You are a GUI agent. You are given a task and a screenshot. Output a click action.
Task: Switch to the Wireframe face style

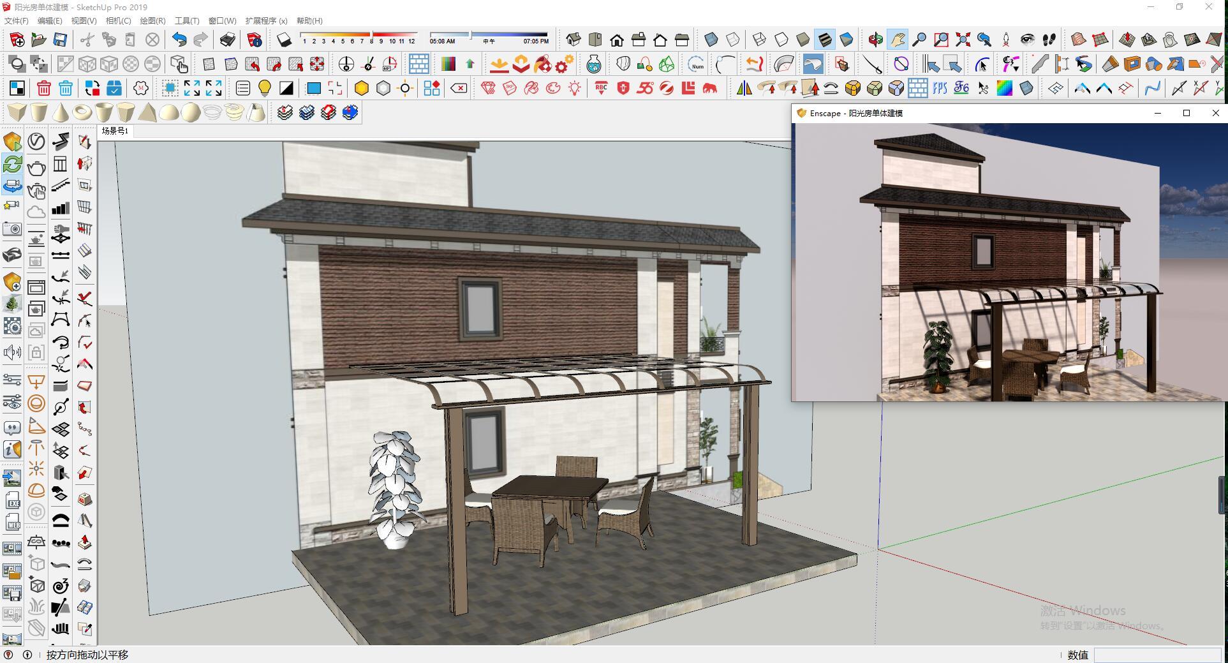[x=759, y=40]
